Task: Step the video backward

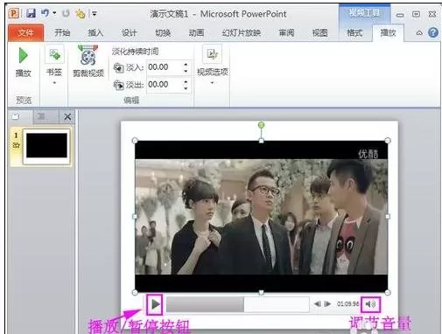Action: click(318, 304)
